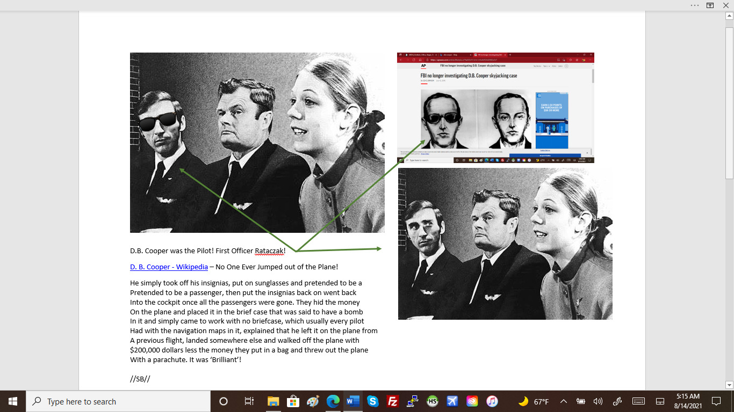Image resolution: width=734 pixels, height=412 pixels.
Task: Select the AP news article screenshot image
Action: click(495, 108)
